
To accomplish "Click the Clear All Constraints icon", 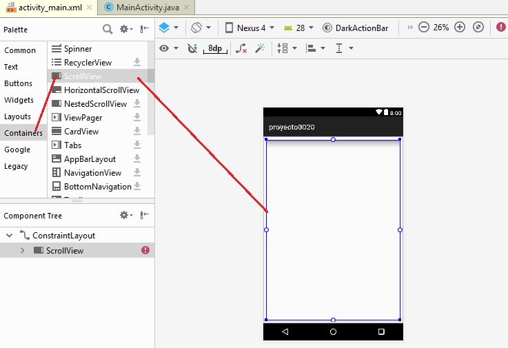I will [x=241, y=48].
